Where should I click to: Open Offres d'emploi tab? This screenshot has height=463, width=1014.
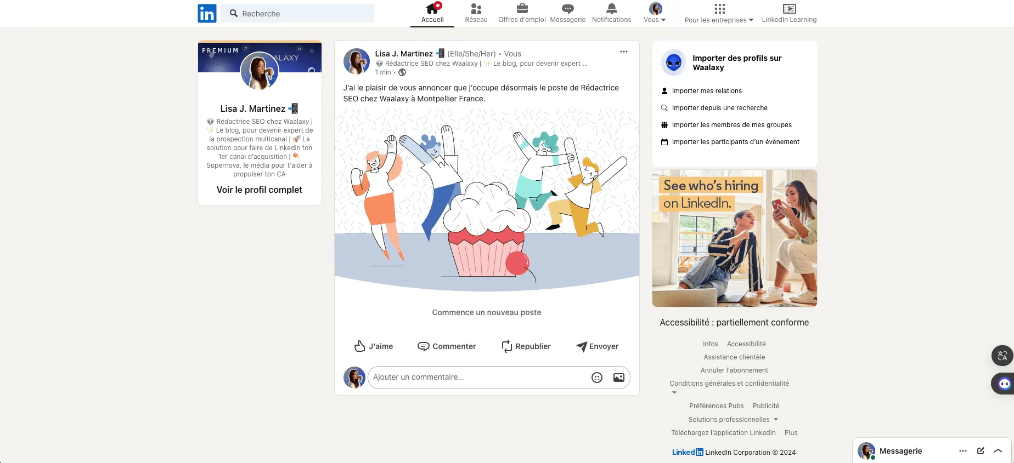(x=522, y=13)
